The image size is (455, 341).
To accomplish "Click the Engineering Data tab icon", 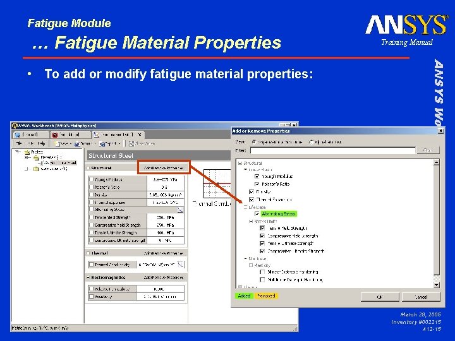I will [x=97, y=135].
